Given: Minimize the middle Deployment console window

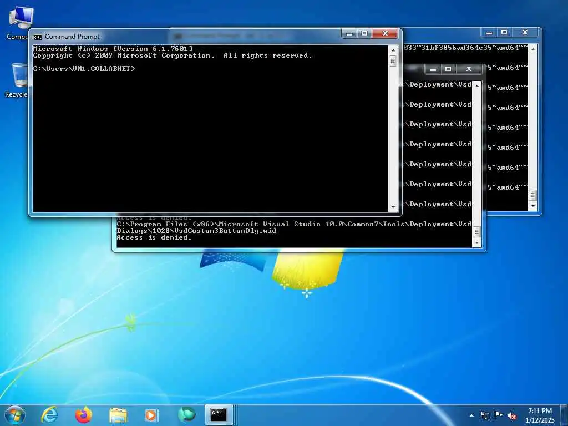Looking at the screenshot, I should 433,69.
